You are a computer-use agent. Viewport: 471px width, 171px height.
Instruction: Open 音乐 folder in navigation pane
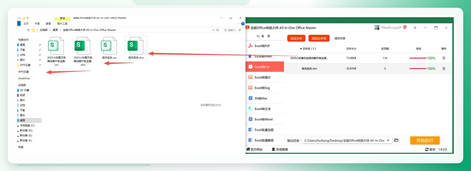tap(22, 115)
